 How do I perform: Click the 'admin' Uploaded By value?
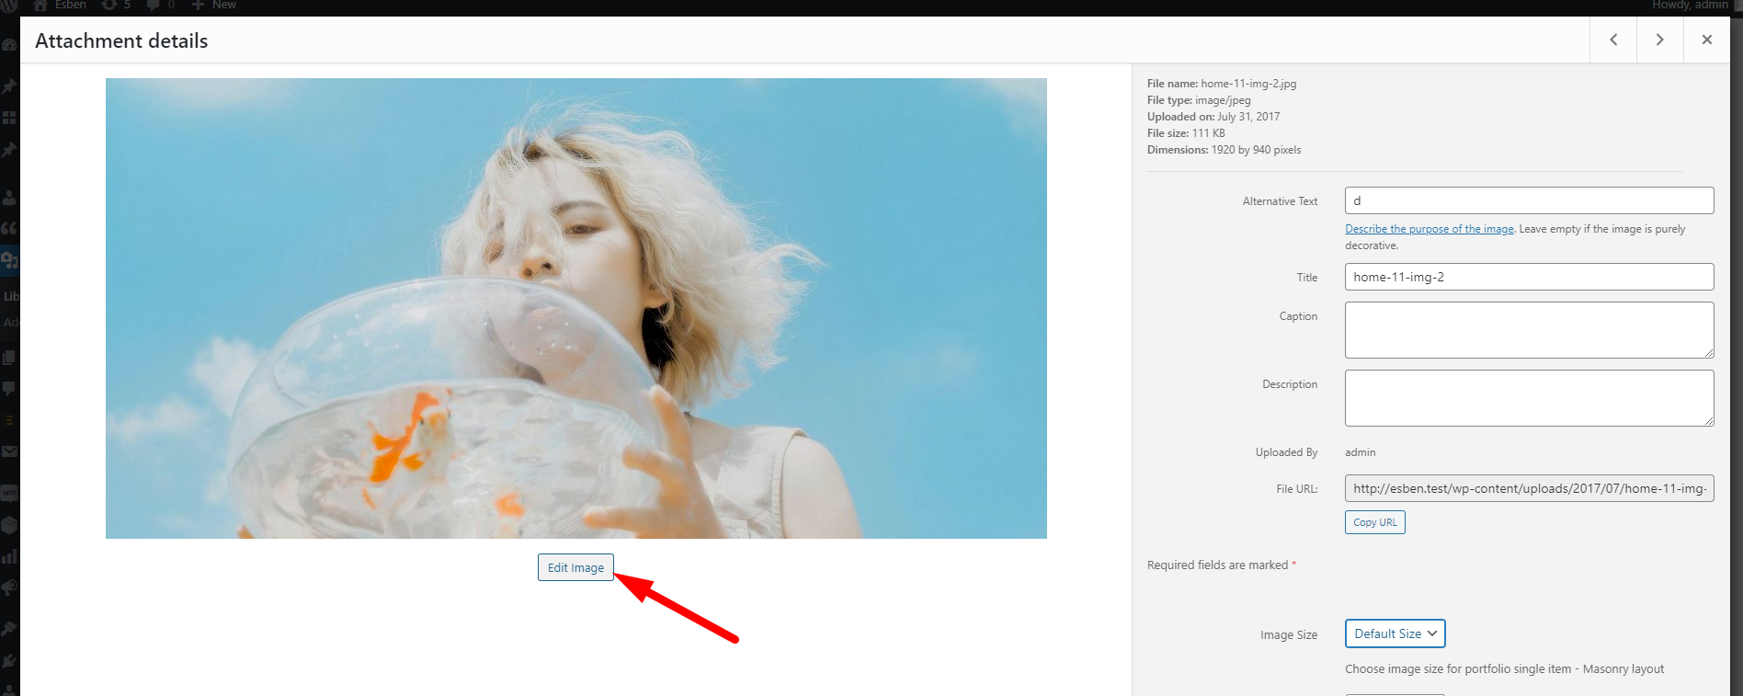click(1361, 452)
